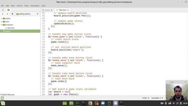
Task: Go back in the file browser history
Action: coord(3,14)
